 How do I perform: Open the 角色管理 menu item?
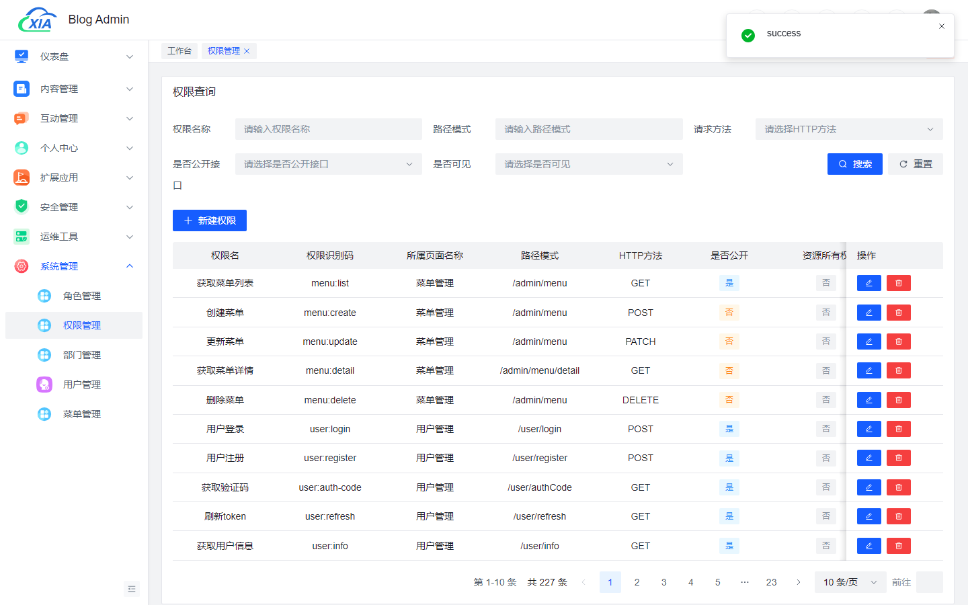(x=74, y=296)
